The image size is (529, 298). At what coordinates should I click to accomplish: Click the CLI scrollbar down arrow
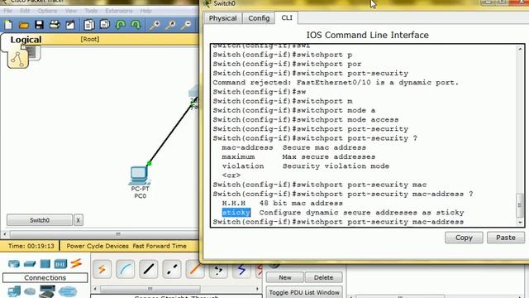point(520,222)
